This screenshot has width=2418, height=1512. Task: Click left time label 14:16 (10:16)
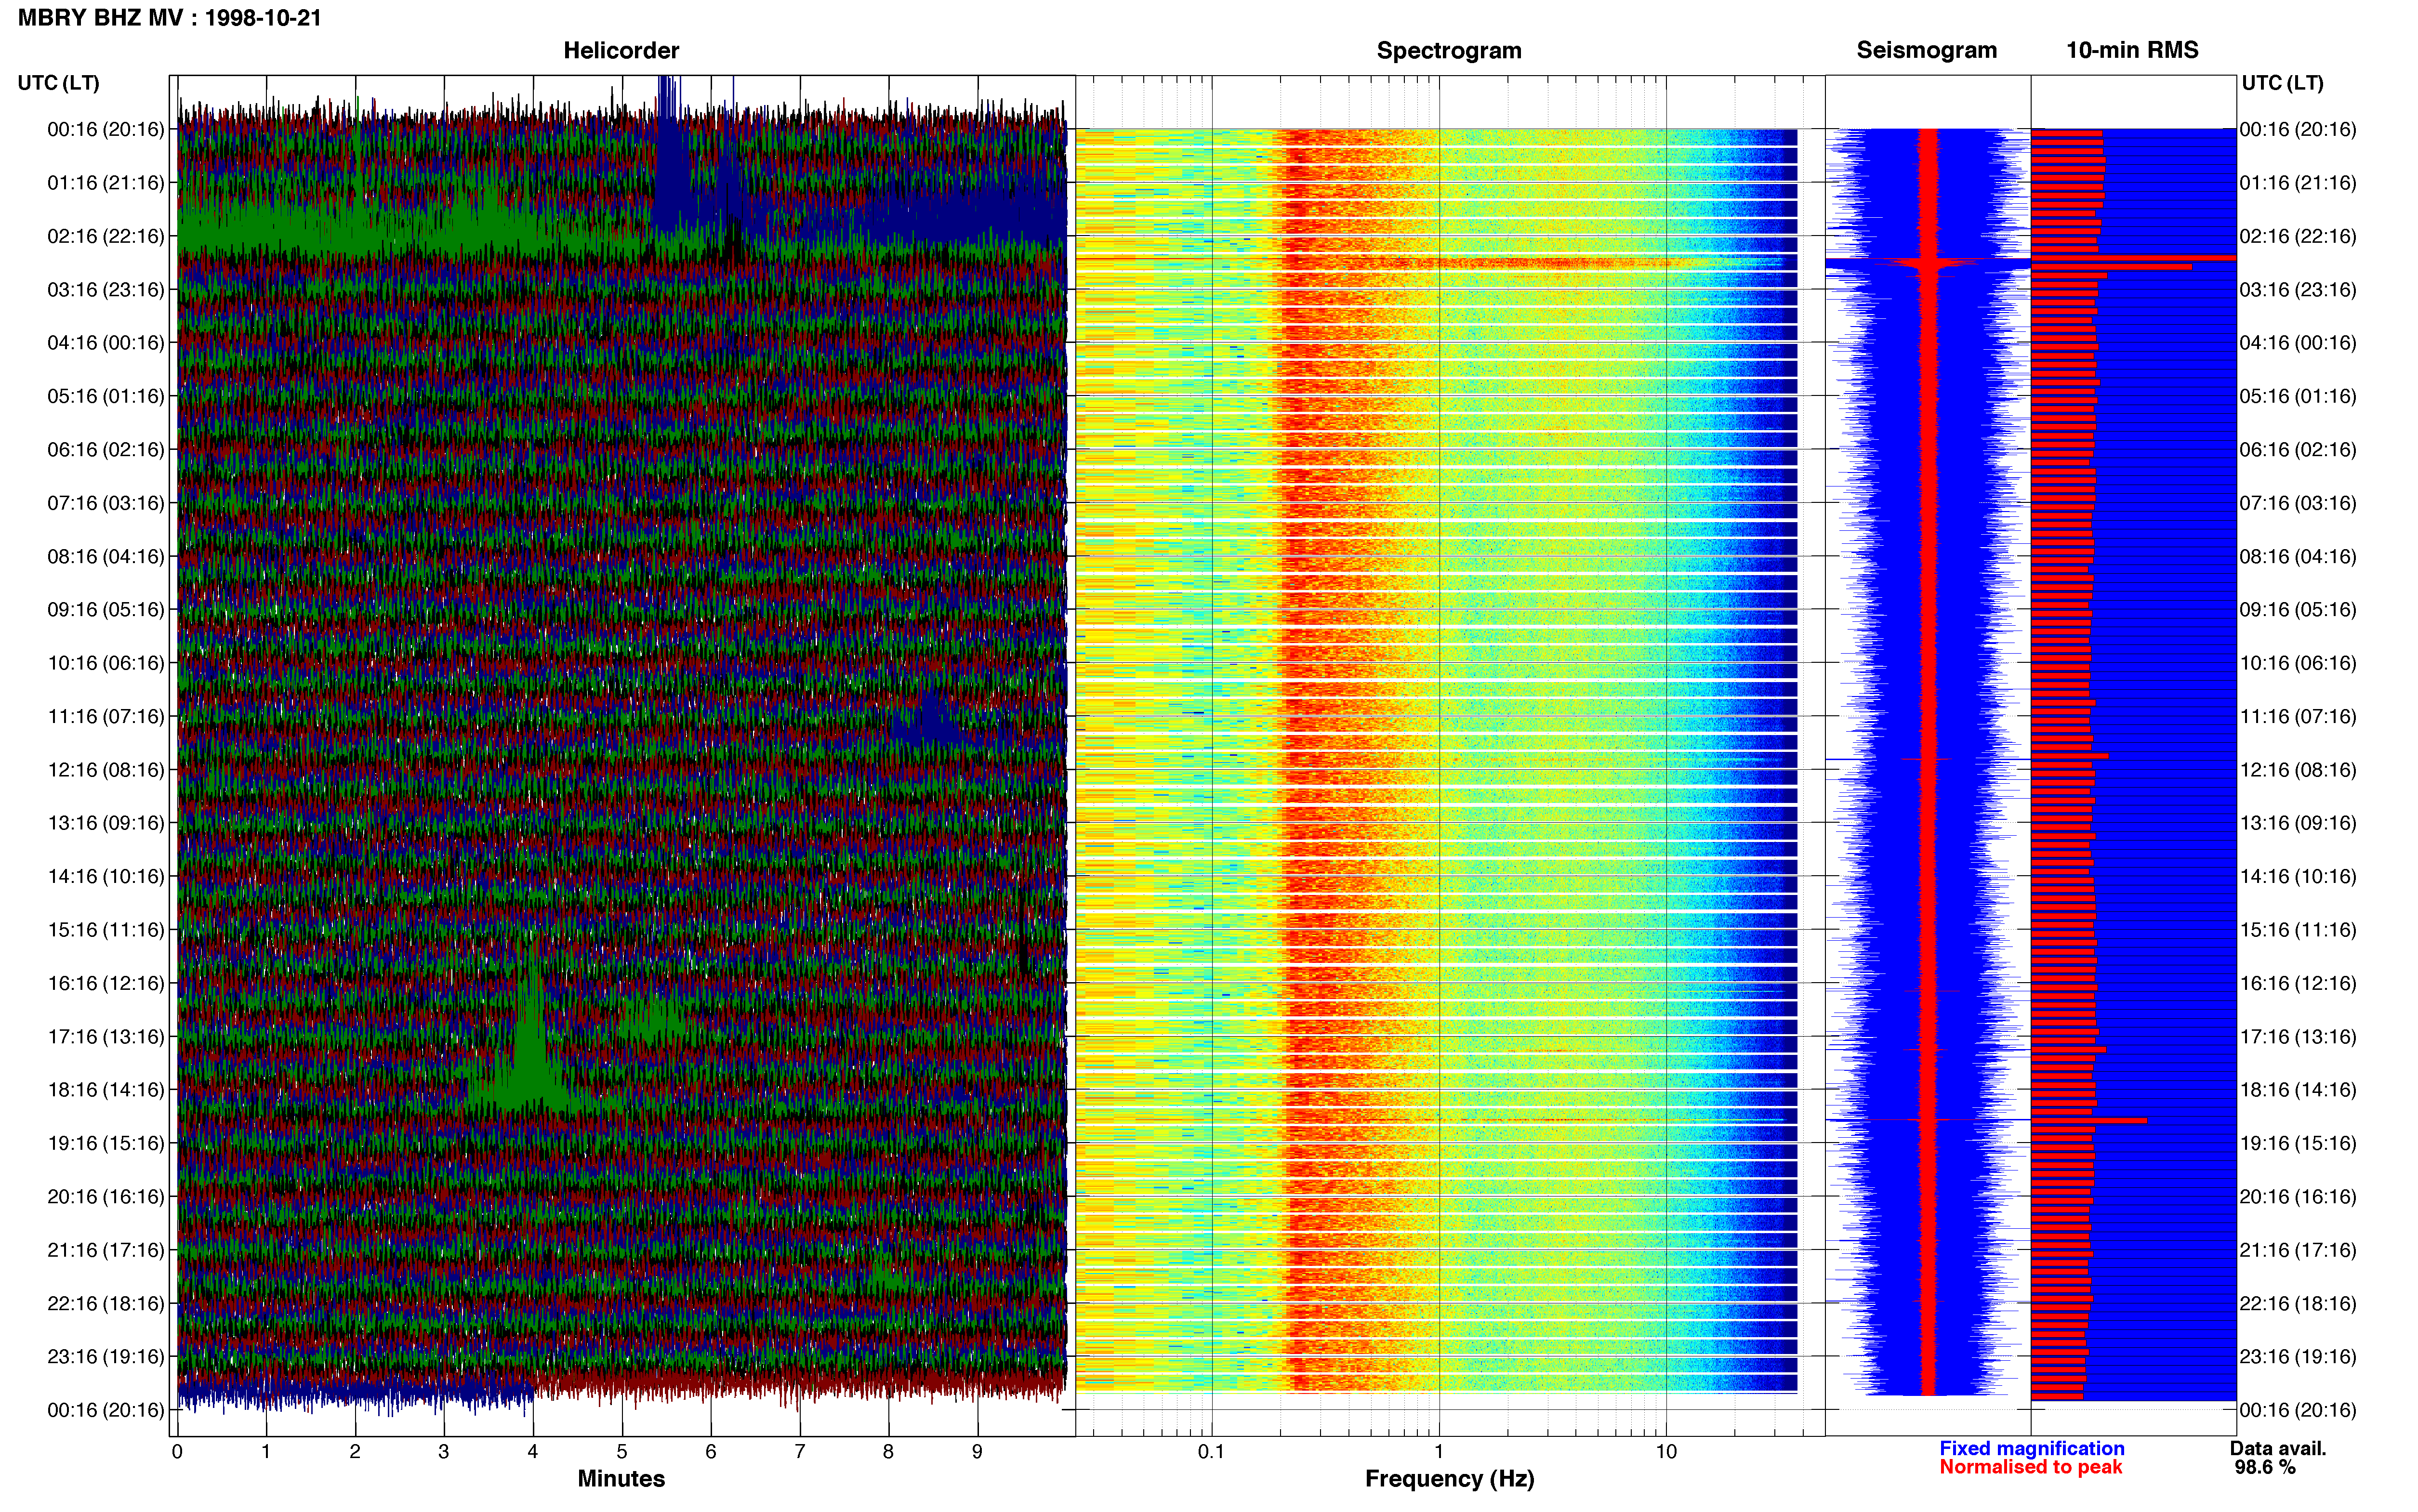tap(106, 877)
